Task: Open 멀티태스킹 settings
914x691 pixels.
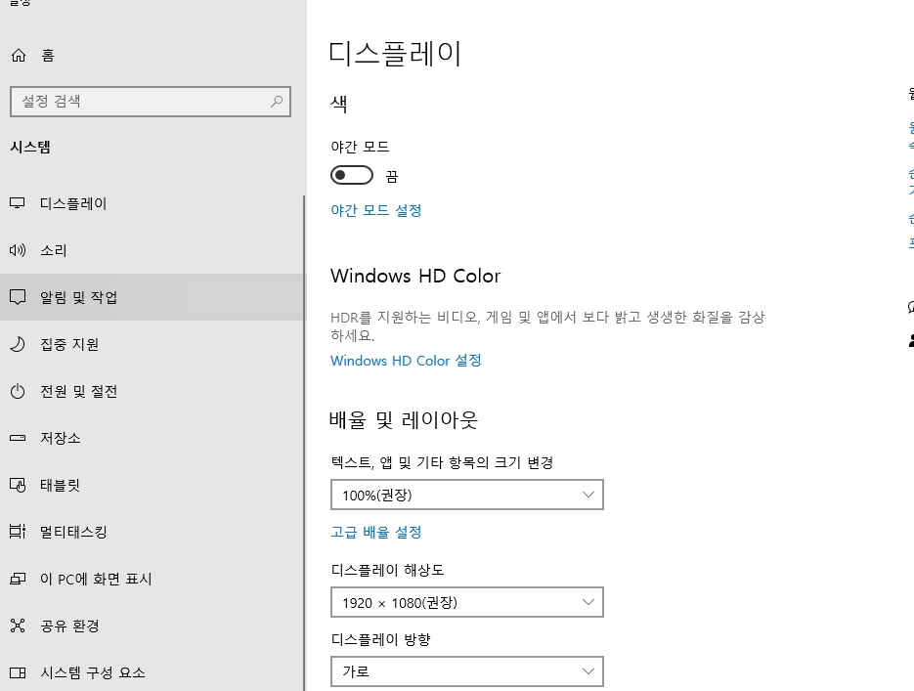Action: click(18, 532)
